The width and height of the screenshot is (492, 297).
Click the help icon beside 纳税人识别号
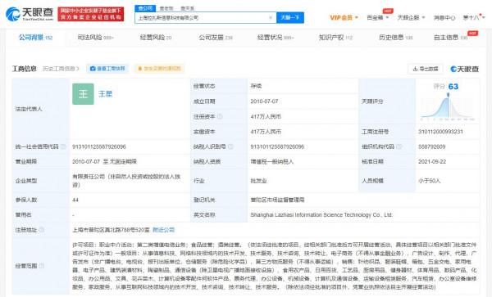[230, 146]
